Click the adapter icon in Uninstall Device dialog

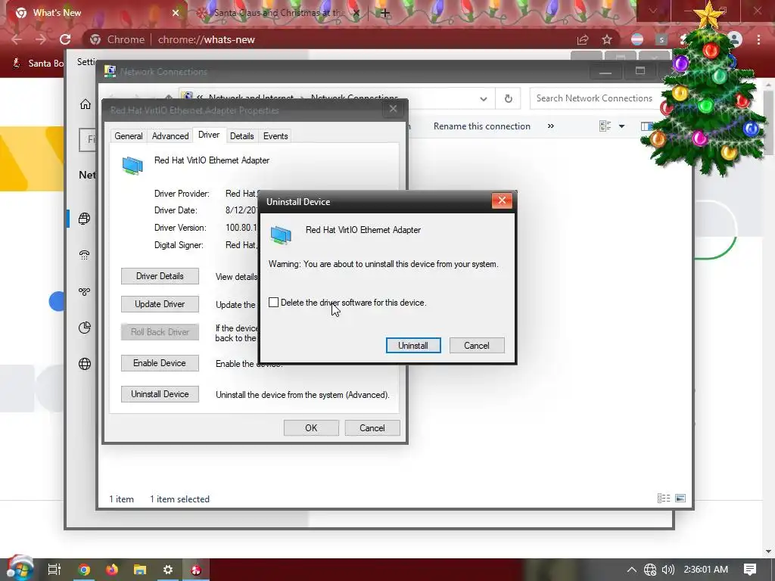pyautogui.click(x=281, y=235)
